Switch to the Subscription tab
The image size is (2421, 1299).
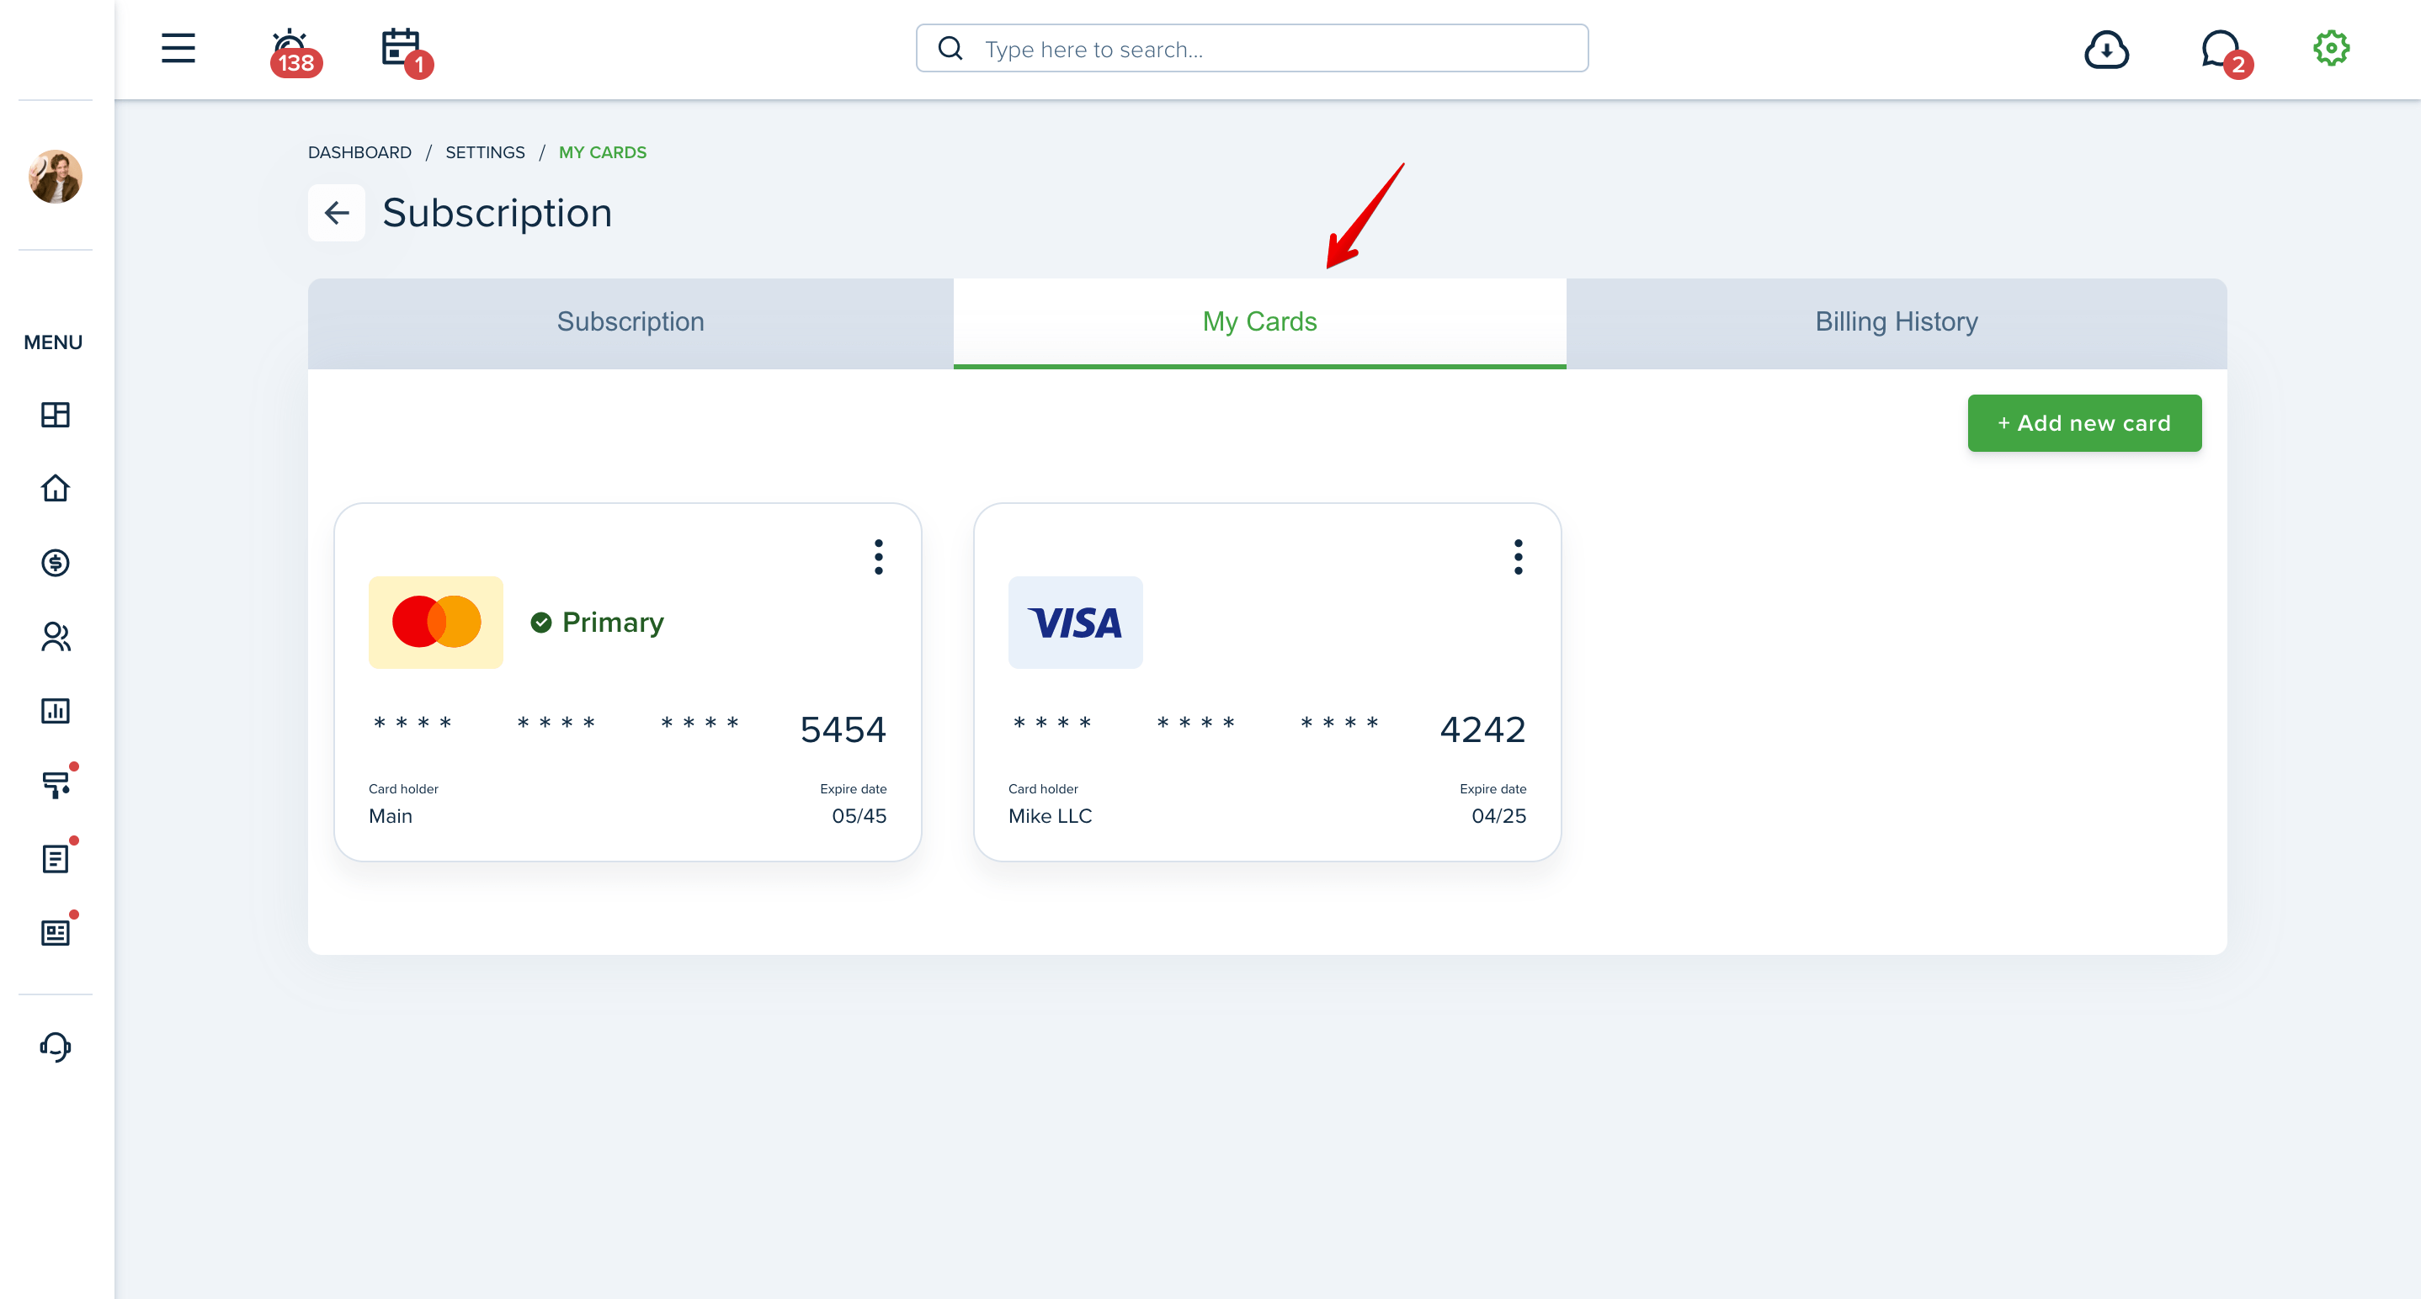point(631,322)
